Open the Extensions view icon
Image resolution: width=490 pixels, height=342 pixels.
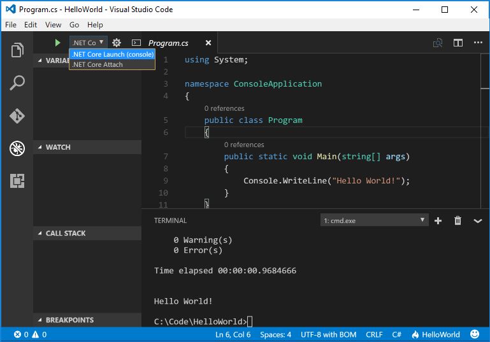pyautogui.click(x=17, y=181)
